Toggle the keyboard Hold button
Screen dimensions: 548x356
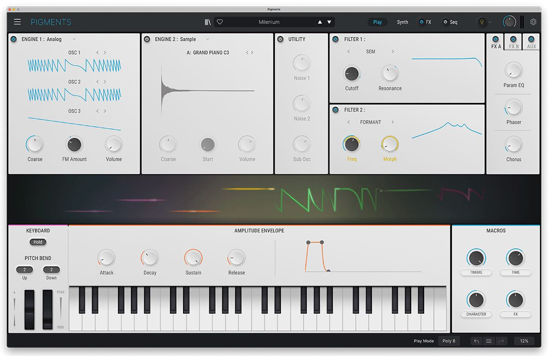[x=38, y=242]
